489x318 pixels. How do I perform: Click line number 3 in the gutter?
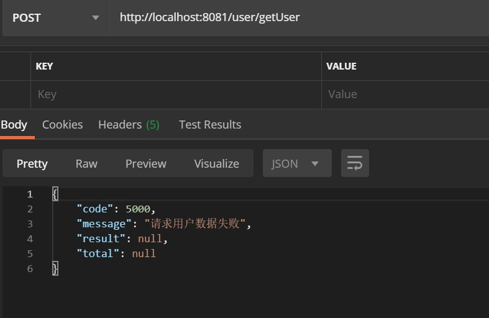coord(30,224)
